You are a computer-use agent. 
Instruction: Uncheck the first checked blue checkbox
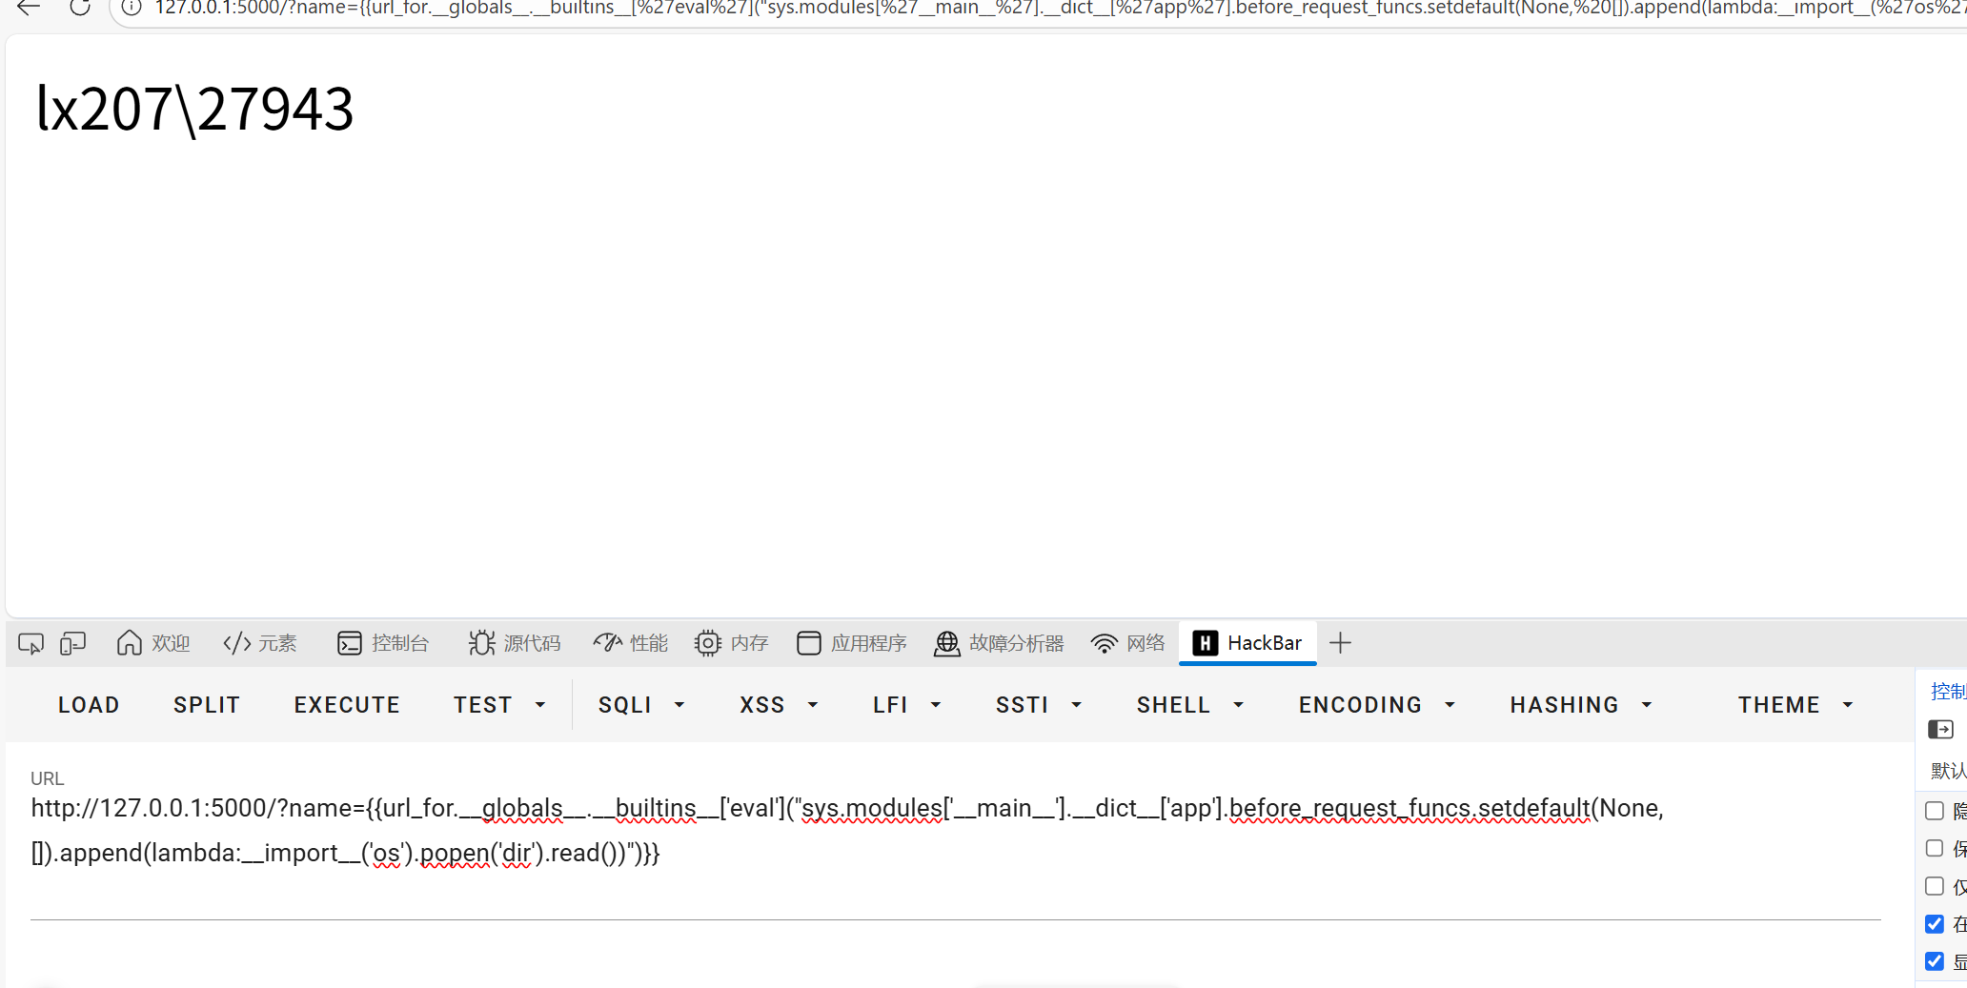tap(1935, 924)
